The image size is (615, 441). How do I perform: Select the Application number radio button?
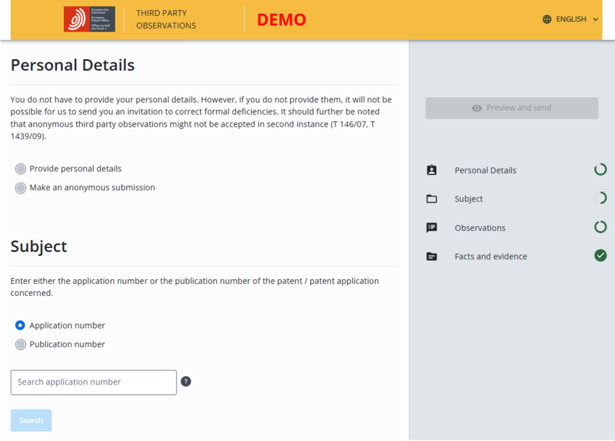(21, 325)
